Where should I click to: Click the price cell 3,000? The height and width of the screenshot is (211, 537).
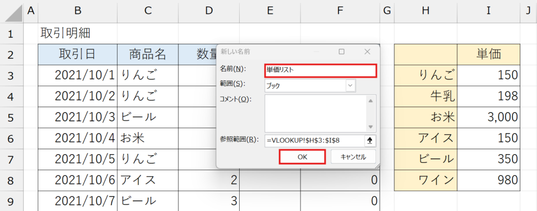tap(488, 118)
